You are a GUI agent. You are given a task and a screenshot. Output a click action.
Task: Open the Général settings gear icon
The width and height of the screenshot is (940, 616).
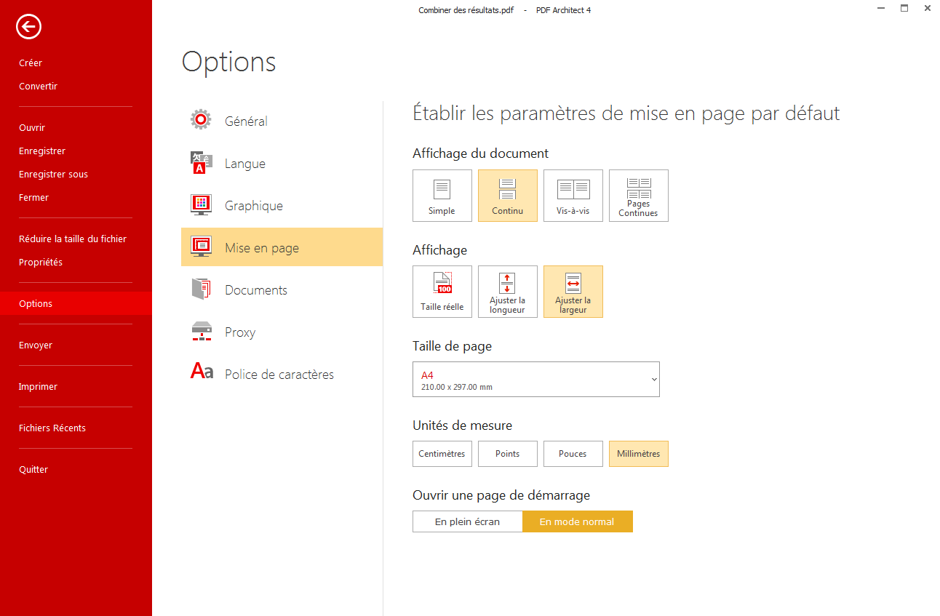pos(201,121)
